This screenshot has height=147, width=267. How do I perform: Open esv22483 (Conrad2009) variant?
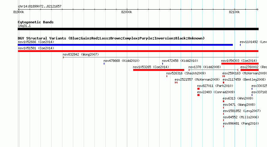click(x=216, y=92)
